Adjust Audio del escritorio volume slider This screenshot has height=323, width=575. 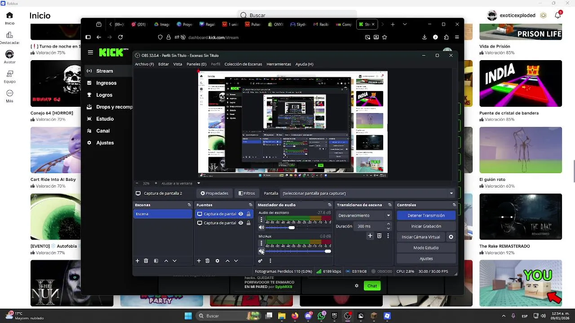pos(298,228)
